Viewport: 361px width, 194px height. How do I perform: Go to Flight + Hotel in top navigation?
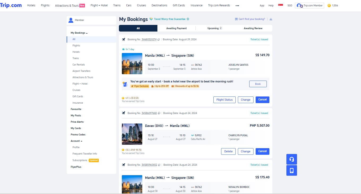[99, 6]
